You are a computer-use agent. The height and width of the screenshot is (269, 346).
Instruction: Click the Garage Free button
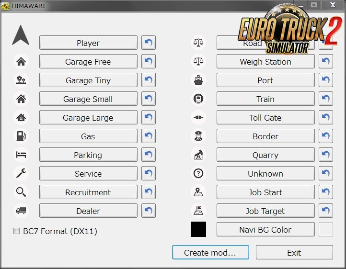(88, 61)
